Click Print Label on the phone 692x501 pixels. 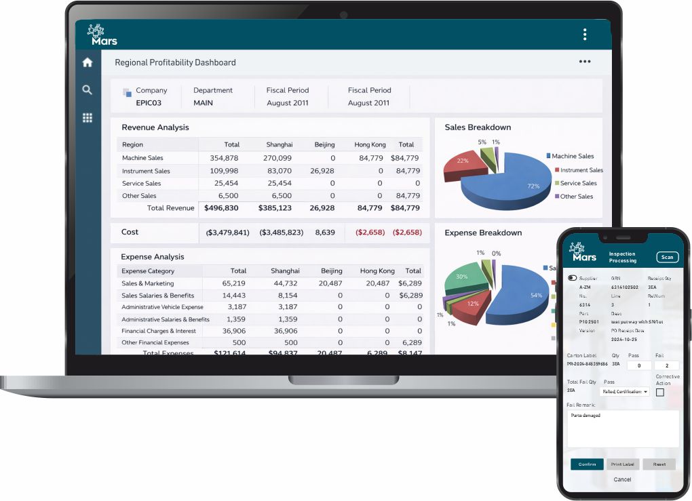coord(623,464)
